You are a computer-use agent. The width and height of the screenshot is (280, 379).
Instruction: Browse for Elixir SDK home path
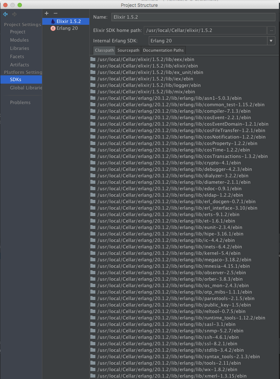(272, 31)
